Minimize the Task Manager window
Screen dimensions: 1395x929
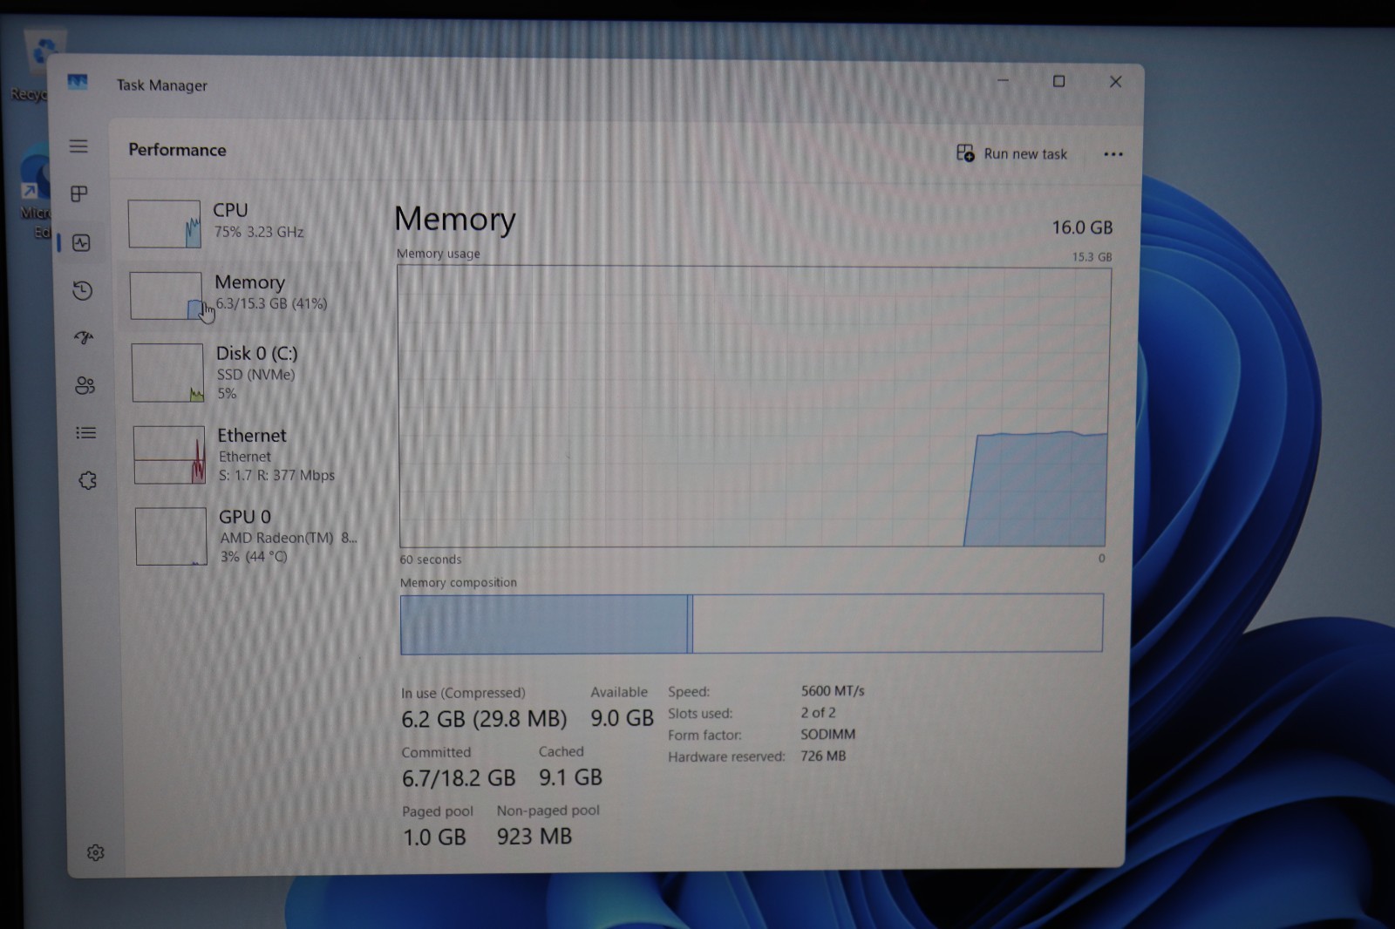tap(1004, 81)
